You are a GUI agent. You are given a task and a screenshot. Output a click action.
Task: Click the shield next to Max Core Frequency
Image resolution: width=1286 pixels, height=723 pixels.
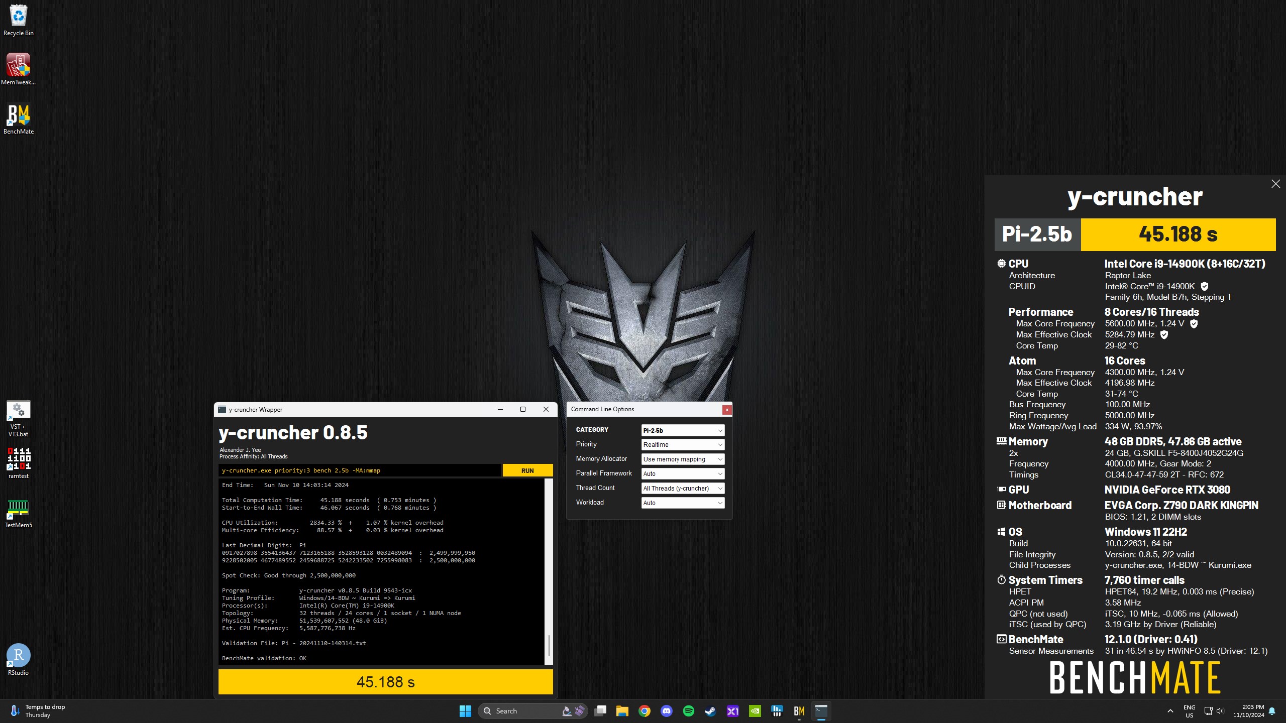[1194, 324]
